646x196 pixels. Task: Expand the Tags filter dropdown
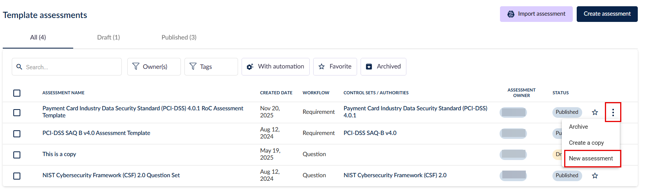(211, 67)
